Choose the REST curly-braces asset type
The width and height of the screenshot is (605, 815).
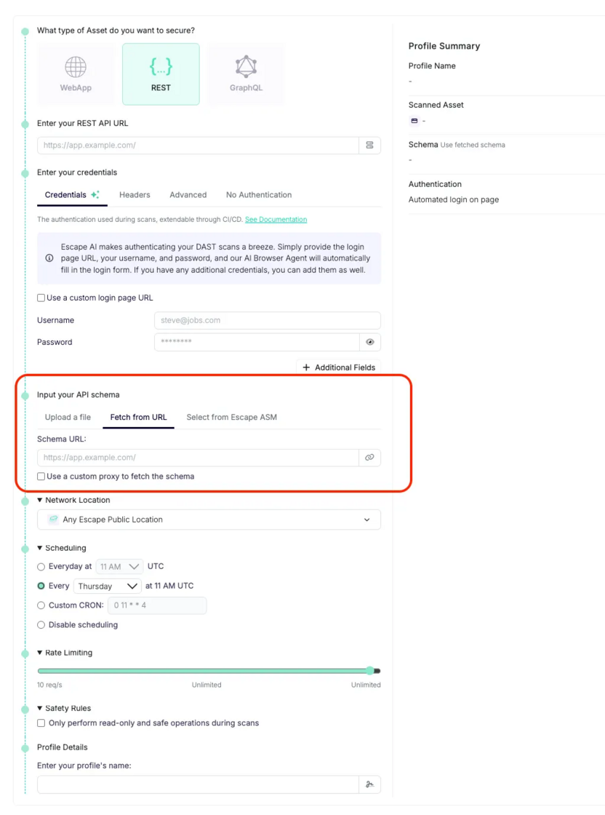tap(161, 74)
